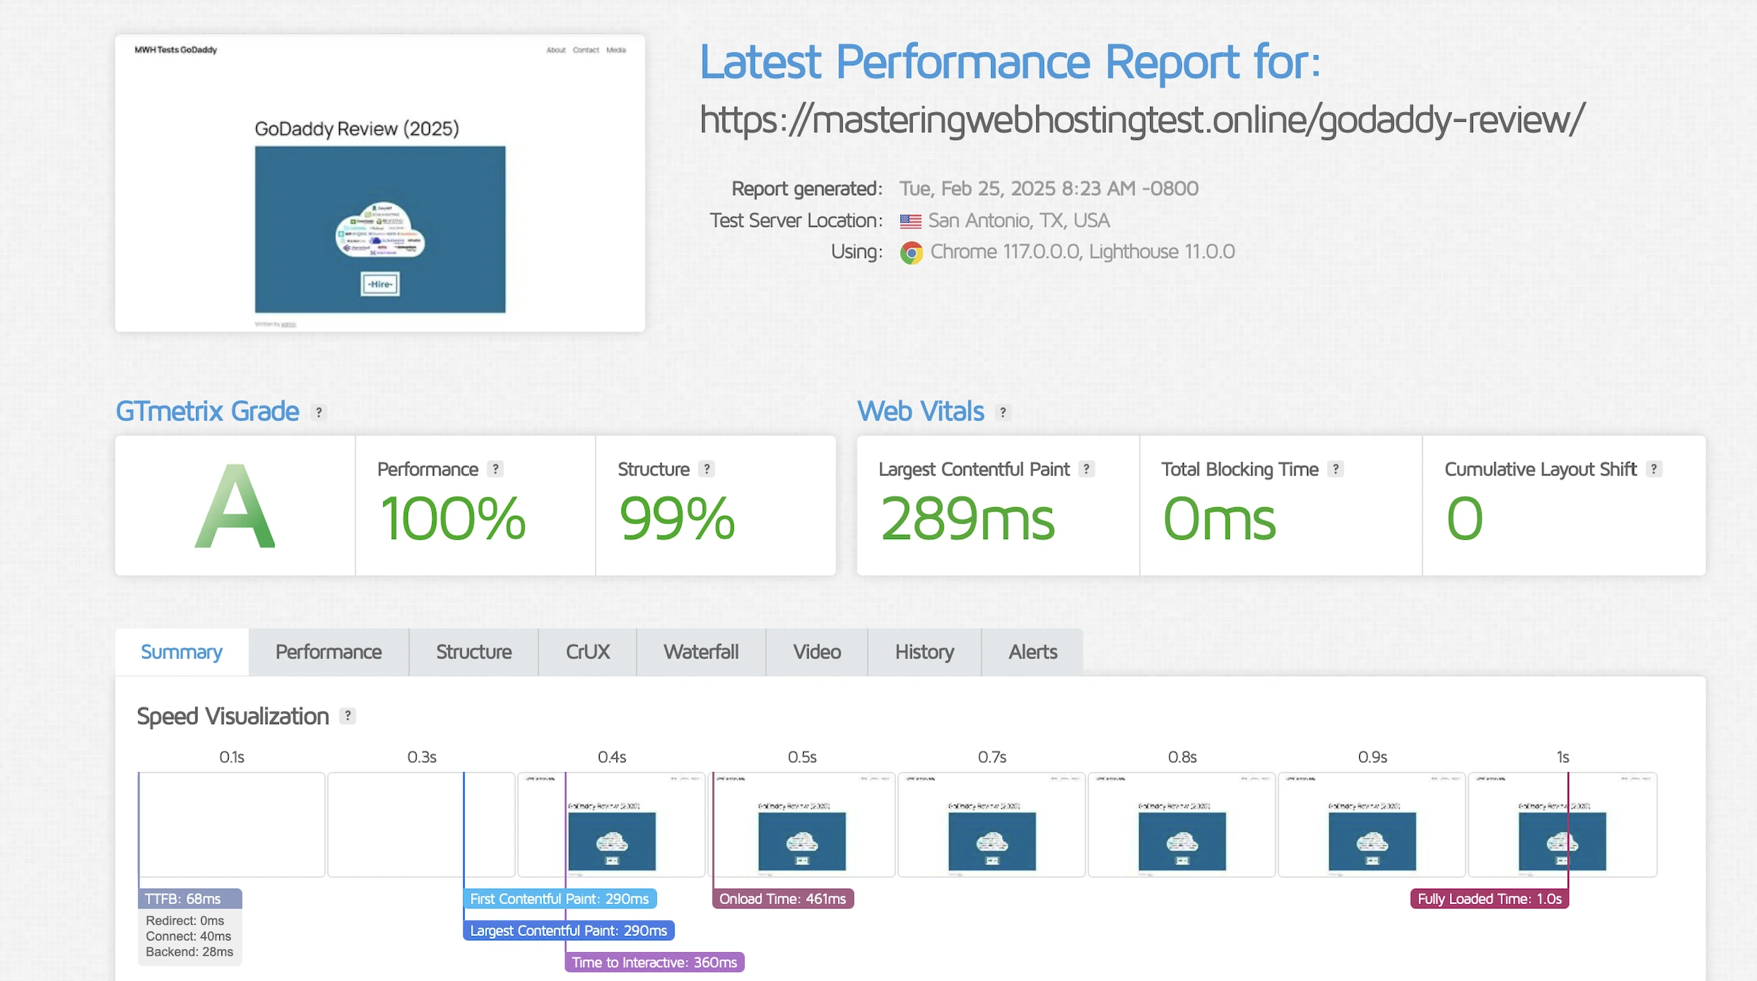Click Largest Contentful Paint help icon
Image resolution: width=1757 pixels, height=981 pixels.
(x=1086, y=469)
